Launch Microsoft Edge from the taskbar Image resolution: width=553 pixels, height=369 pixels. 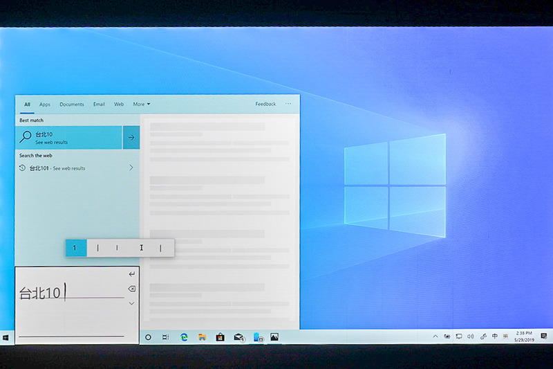click(184, 337)
